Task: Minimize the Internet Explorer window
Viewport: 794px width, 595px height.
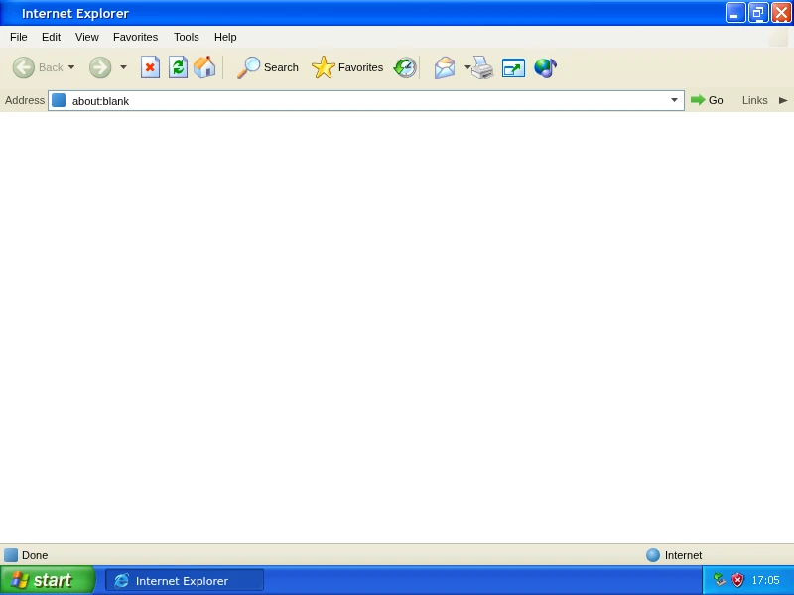Action: tap(735, 13)
